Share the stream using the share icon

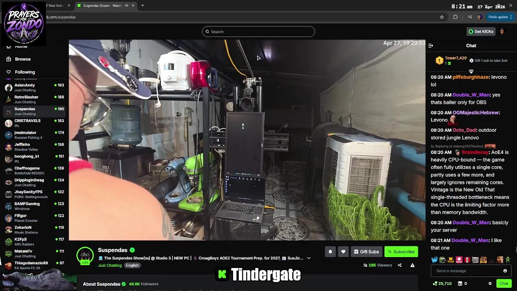399,265
